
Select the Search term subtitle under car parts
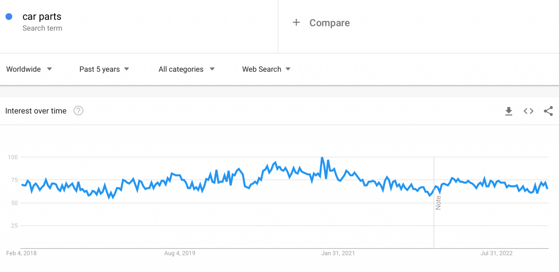coord(42,28)
